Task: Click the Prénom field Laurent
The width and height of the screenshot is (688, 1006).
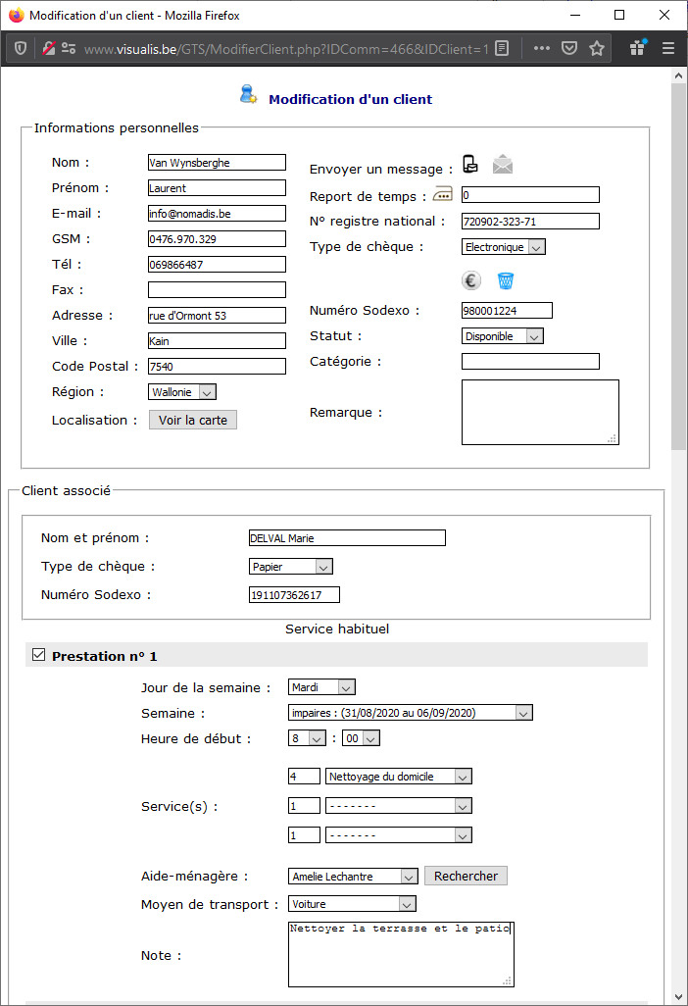Action: pyautogui.click(x=217, y=188)
